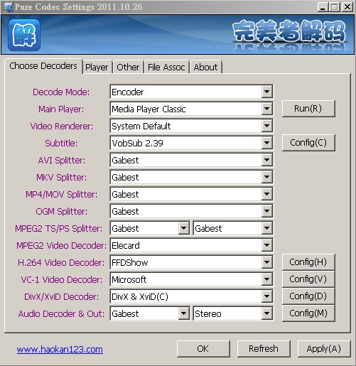Click the title bar application icon
The width and height of the screenshot is (356, 366).
[x=7, y=6]
